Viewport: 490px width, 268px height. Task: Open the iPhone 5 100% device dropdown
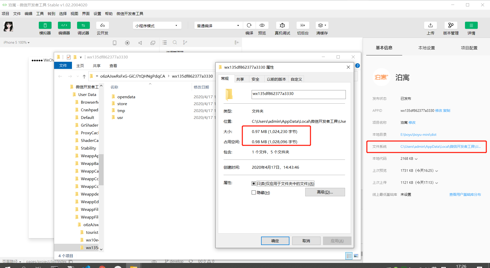pos(17,42)
